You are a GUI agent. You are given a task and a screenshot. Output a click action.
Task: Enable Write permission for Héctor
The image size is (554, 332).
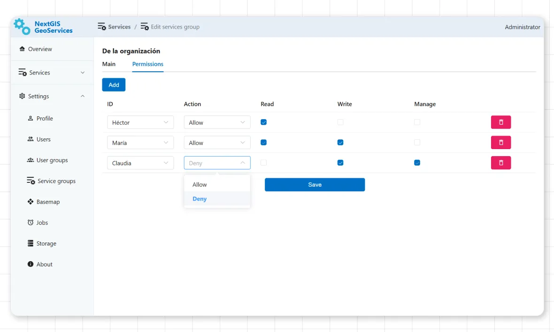[x=340, y=122]
